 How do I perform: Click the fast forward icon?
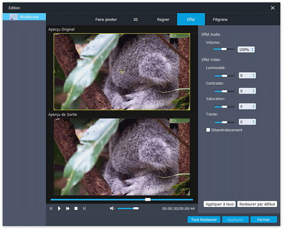pyautogui.click(x=68, y=208)
